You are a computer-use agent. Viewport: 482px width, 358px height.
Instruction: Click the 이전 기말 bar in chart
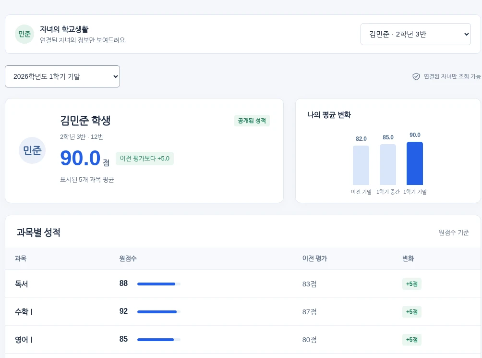coord(361,165)
